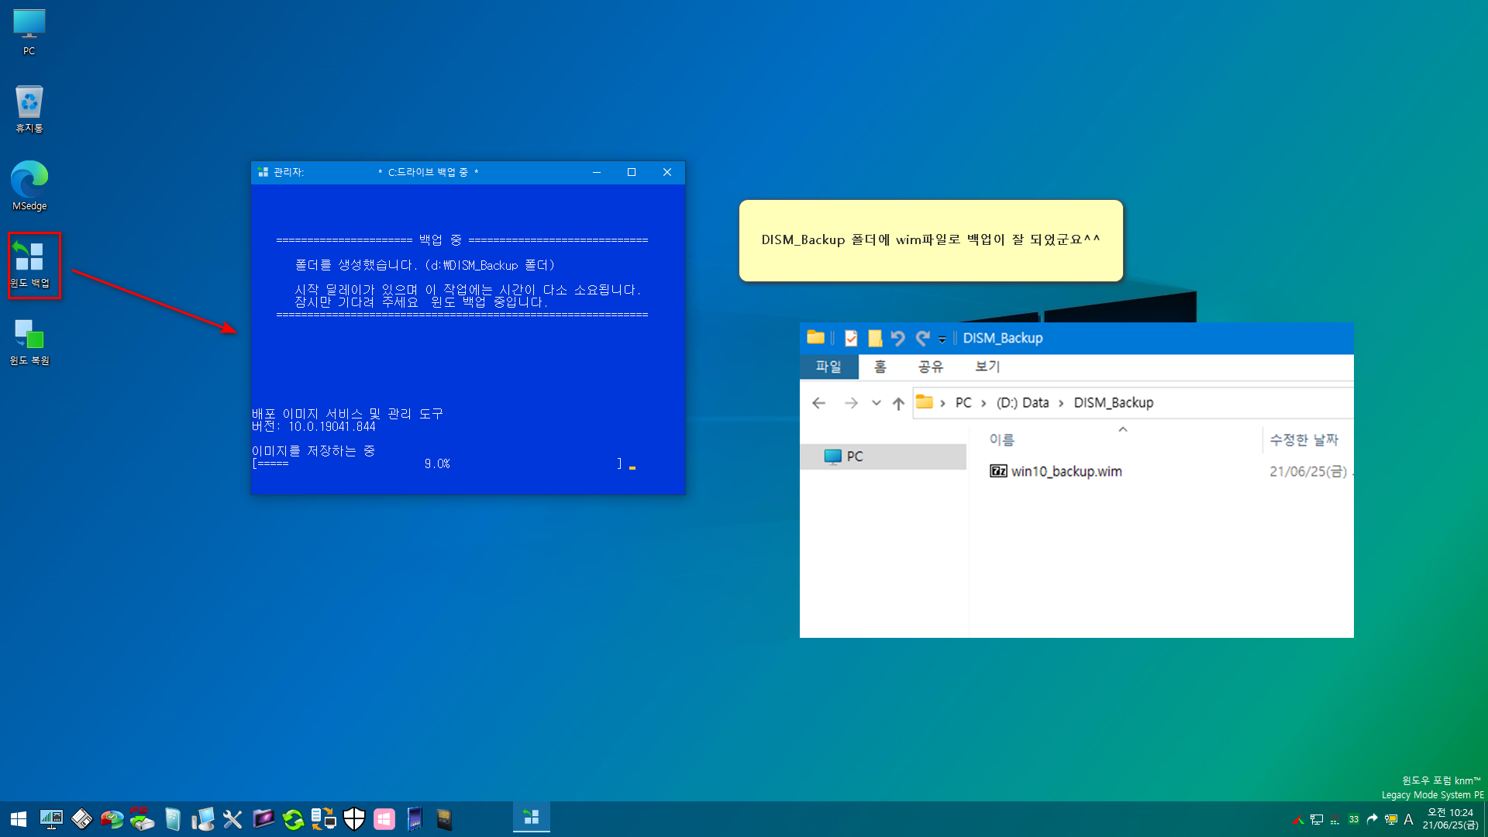The image size is (1488, 837).
Task: Open the Windows Start button
Action: (x=19, y=818)
